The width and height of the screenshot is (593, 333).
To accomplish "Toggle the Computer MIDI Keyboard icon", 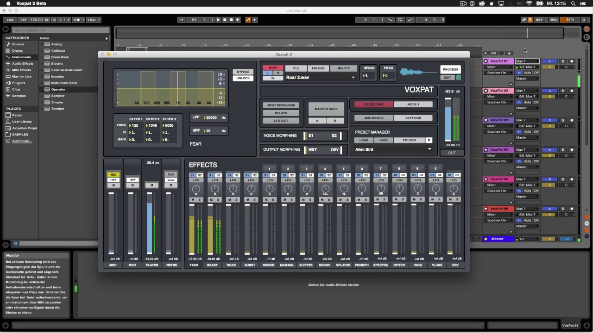I will 530,20.
